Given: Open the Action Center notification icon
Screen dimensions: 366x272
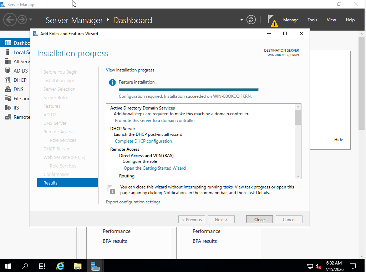Looking at the screenshot, I should tap(353, 266).
